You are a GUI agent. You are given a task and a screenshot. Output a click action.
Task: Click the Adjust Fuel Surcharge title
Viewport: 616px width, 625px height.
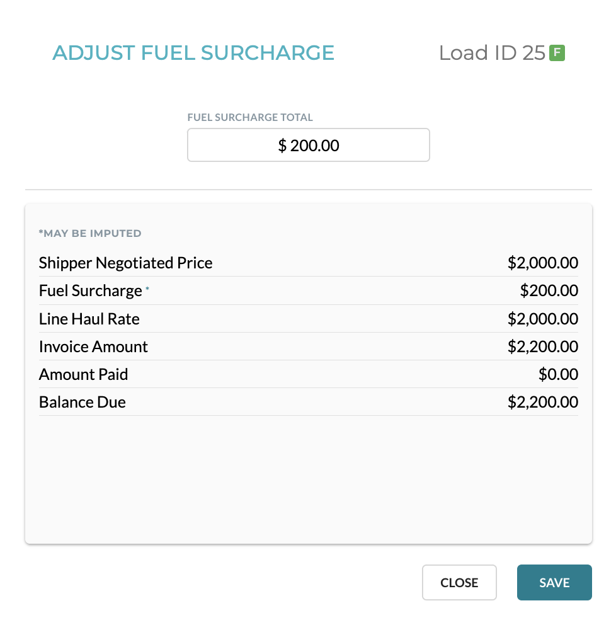tap(193, 53)
